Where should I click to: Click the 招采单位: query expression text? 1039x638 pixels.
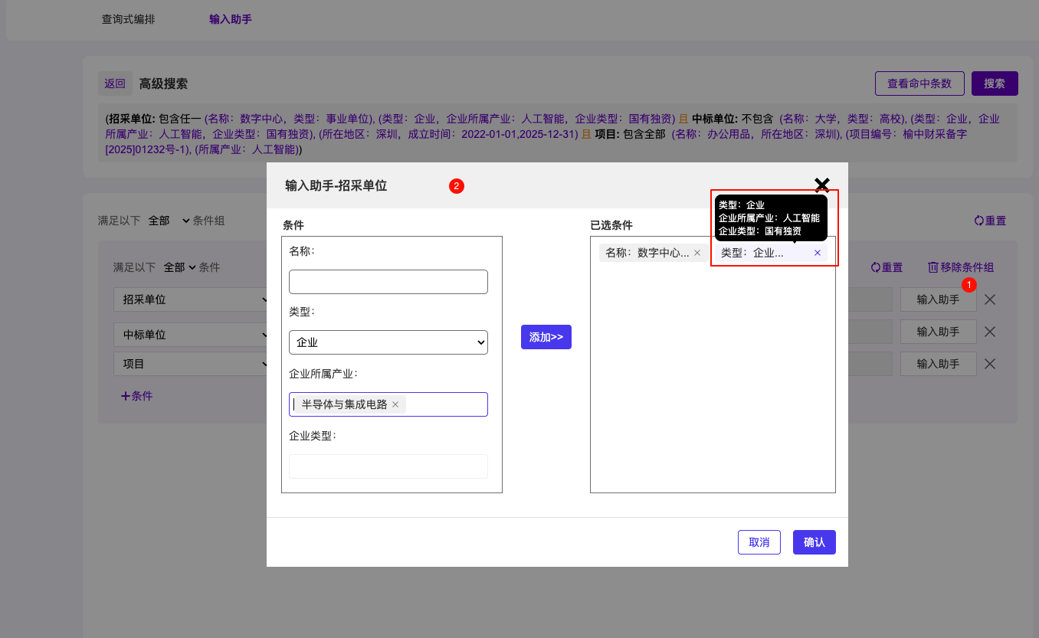tap(132, 119)
